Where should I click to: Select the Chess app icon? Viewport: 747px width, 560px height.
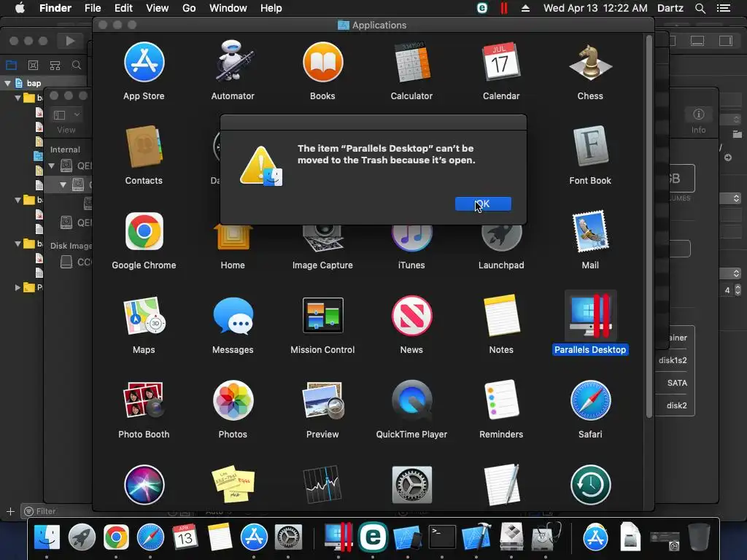590,63
